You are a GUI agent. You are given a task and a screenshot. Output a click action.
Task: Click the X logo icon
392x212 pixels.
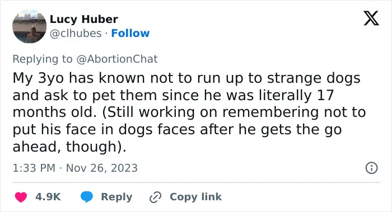(x=371, y=18)
